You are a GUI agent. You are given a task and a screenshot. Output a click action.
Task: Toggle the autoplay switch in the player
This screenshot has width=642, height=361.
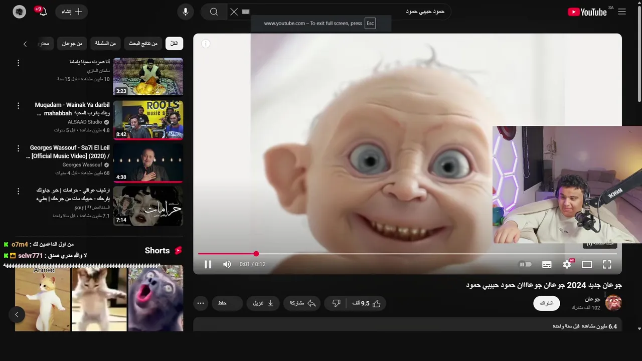[x=525, y=264]
